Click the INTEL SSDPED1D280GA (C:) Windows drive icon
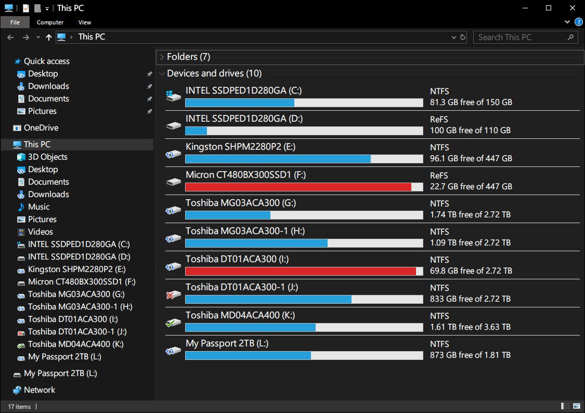 (173, 96)
